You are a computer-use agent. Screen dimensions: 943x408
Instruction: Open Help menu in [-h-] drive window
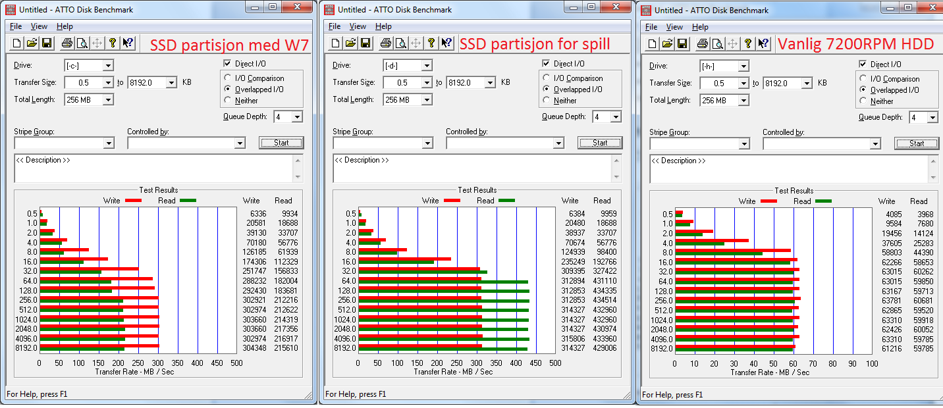click(700, 27)
